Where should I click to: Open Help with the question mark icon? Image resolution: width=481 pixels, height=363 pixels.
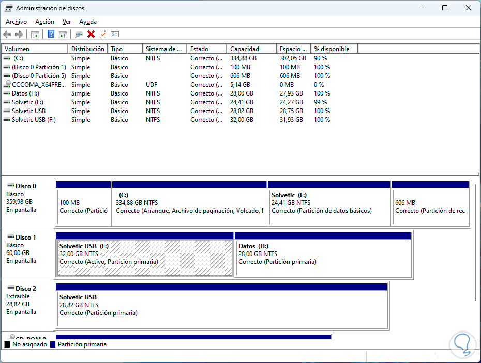pyautogui.click(x=51, y=34)
